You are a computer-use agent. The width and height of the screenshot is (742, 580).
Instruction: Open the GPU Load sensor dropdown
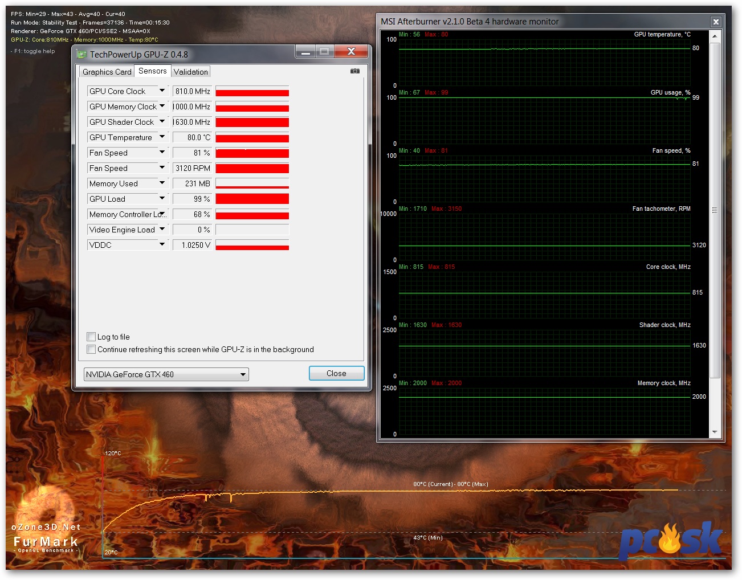tap(162, 199)
